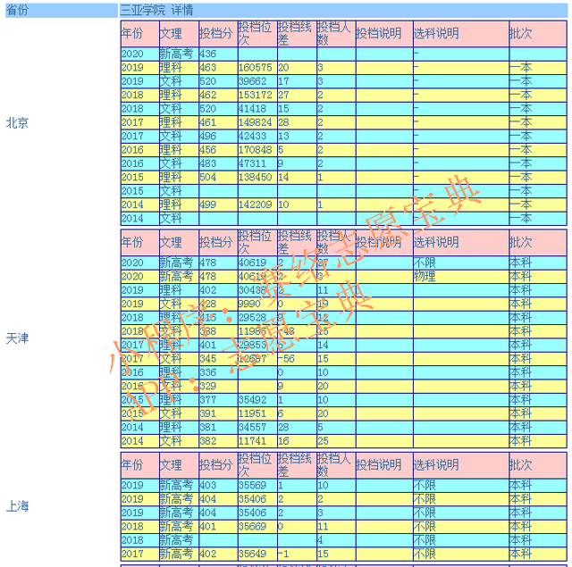Image resolution: width=572 pixels, height=567 pixels.
Task: Click score 336 in Tianjin table
Action: pyautogui.click(x=218, y=372)
